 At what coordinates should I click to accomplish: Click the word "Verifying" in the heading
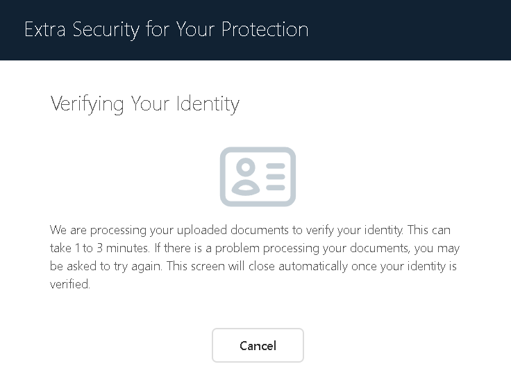(x=87, y=104)
